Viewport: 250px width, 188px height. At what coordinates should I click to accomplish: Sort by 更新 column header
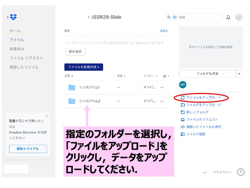(x=121, y=76)
